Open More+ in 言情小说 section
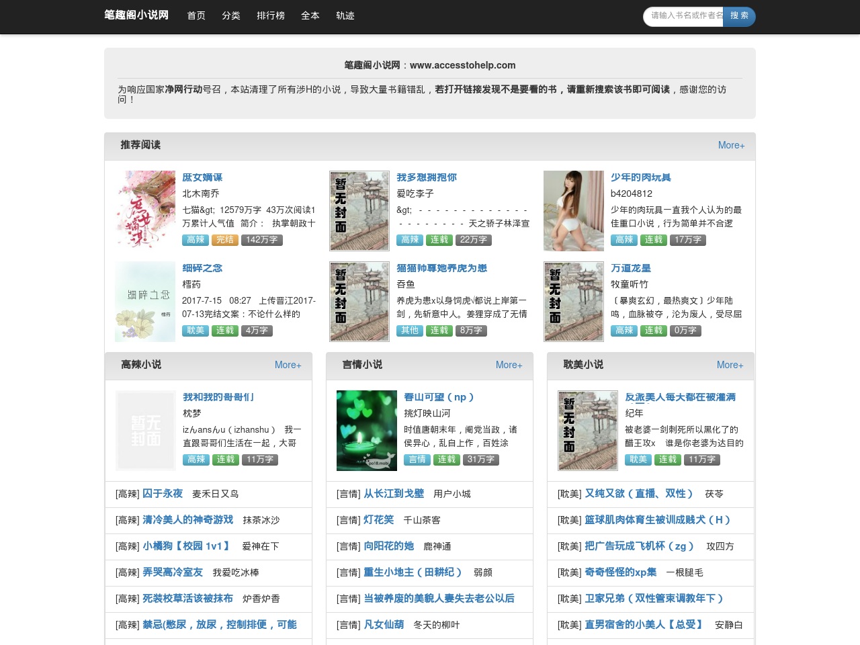 coord(509,365)
